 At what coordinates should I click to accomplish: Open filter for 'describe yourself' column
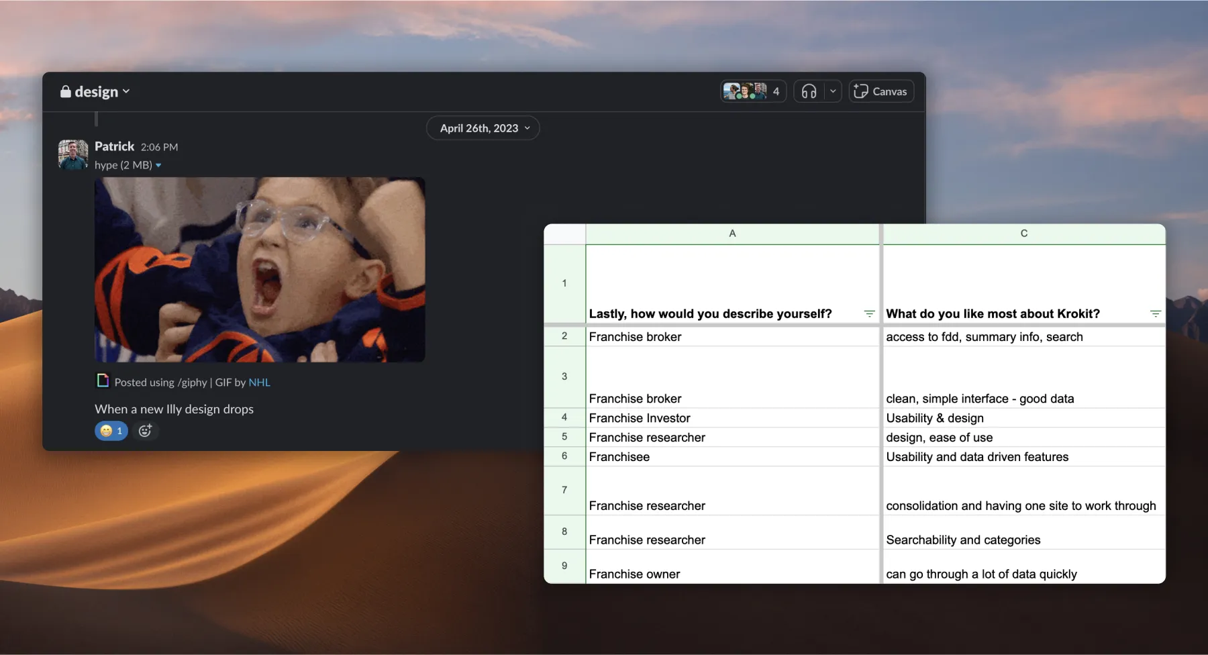(x=869, y=313)
